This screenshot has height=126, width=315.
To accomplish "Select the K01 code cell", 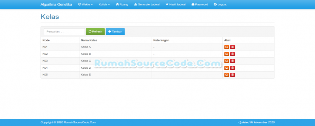I will pyautogui.click(x=60, y=47).
